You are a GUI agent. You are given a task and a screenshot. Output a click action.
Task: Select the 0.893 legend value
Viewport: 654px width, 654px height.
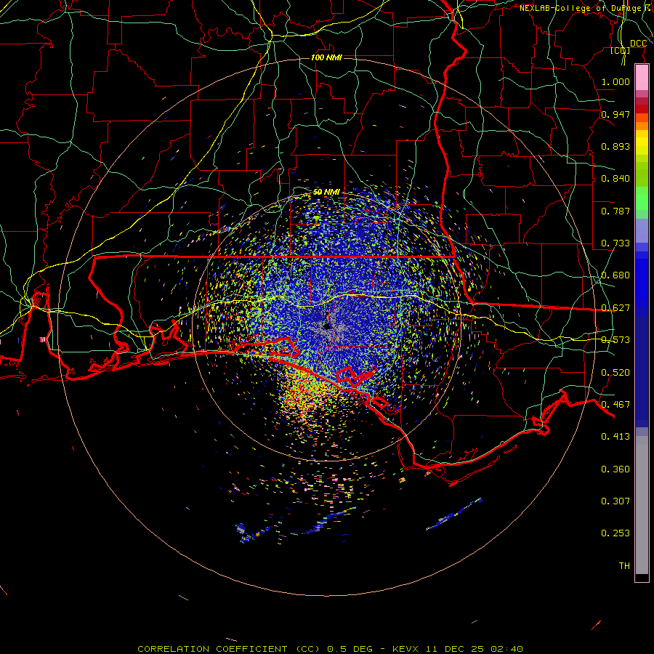click(615, 146)
